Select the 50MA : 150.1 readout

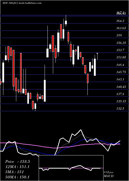[x=17, y=177]
